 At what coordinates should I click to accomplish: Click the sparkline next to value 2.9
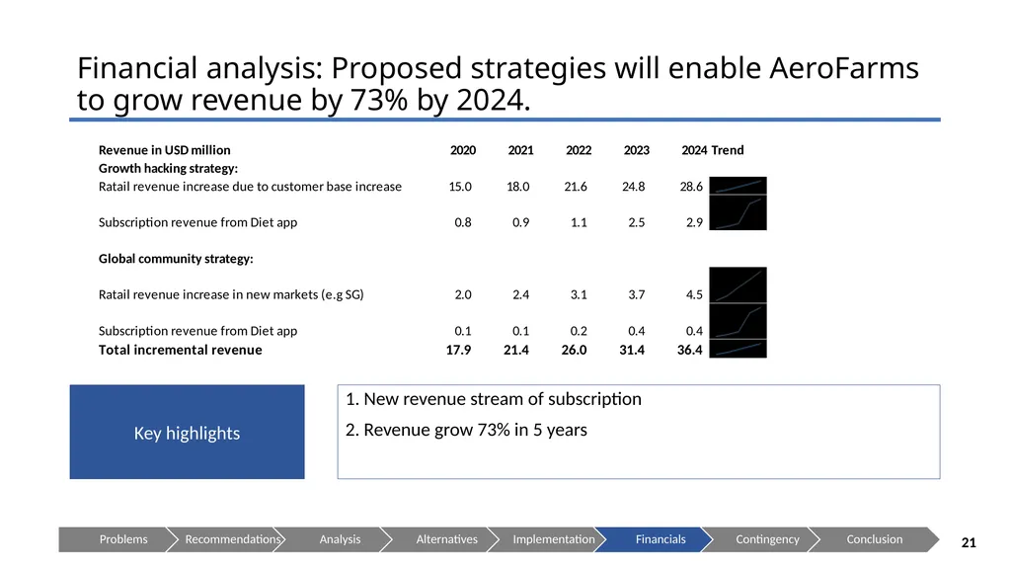click(x=738, y=212)
